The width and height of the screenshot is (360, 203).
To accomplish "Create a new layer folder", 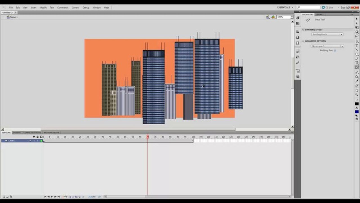I will (x=7, y=197).
